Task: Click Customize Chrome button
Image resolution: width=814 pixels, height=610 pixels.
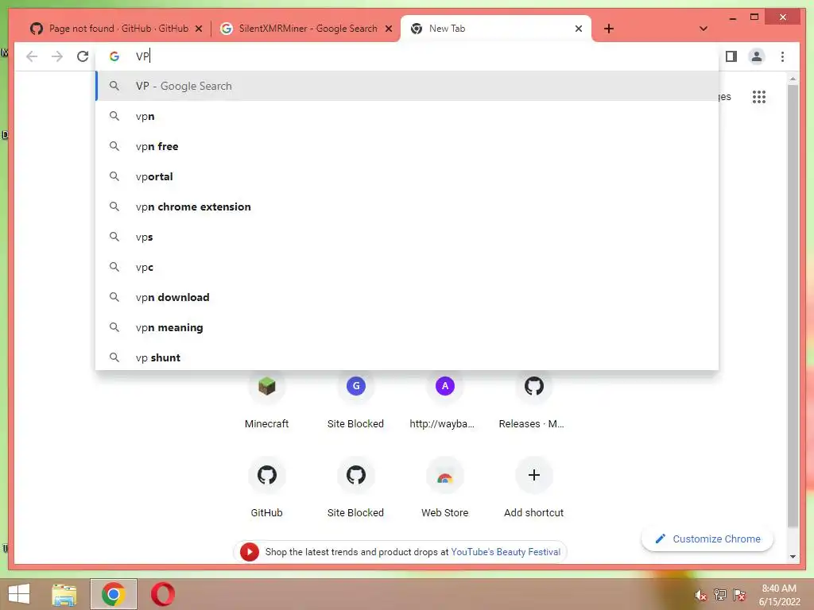Action: (x=707, y=539)
